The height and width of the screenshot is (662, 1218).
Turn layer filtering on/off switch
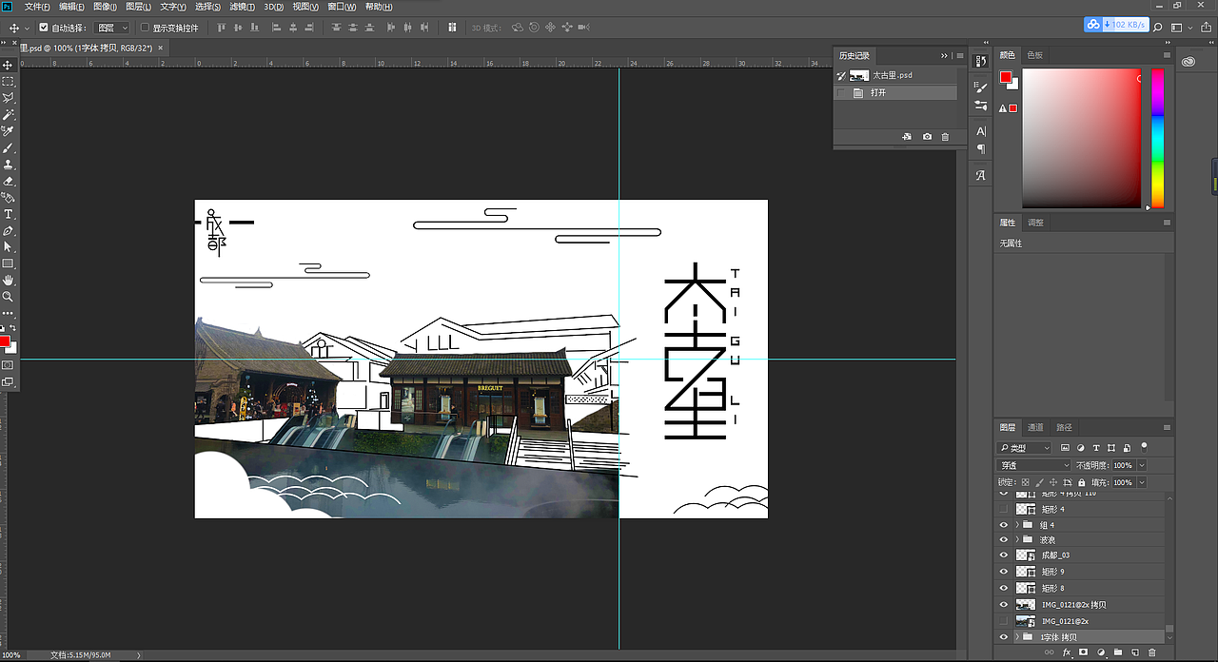[1144, 446]
